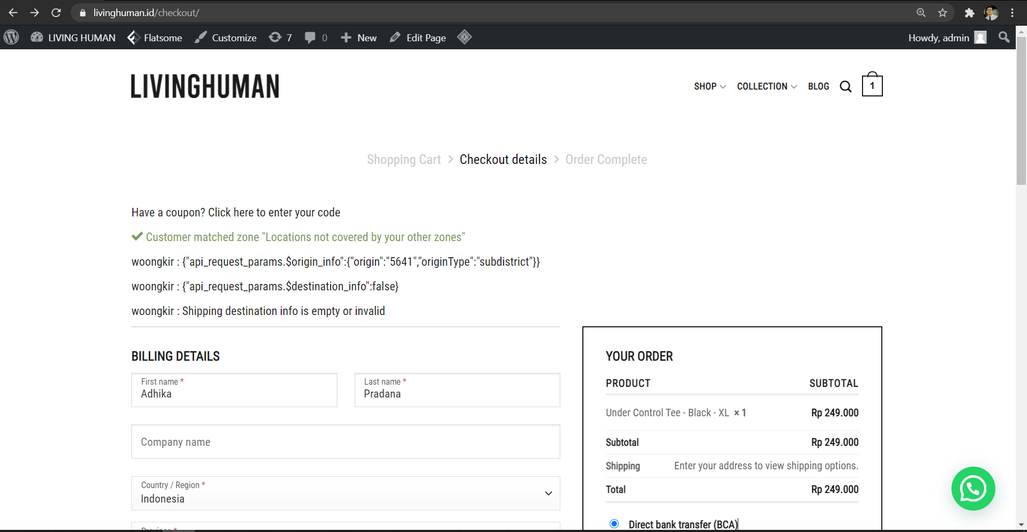Click the site padlock icon
This screenshot has height=532, width=1027.
click(x=83, y=13)
